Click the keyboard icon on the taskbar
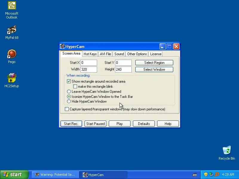This screenshot has width=239, height=179. tap(195, 175)
